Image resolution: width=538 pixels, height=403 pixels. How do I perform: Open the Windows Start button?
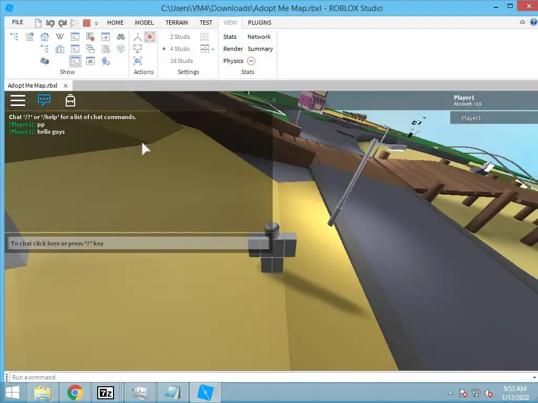[x=13, y=393]
